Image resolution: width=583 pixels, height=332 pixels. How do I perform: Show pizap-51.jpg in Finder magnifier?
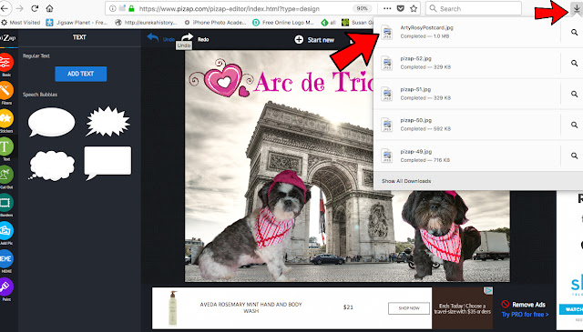[574, 94]
